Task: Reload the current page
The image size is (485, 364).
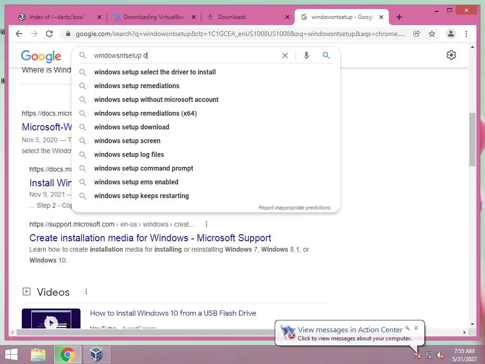Action: 49,34
